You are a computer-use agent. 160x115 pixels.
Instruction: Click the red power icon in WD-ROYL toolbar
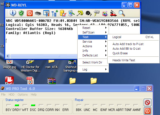pyautogui.click(x=30, y=13)
